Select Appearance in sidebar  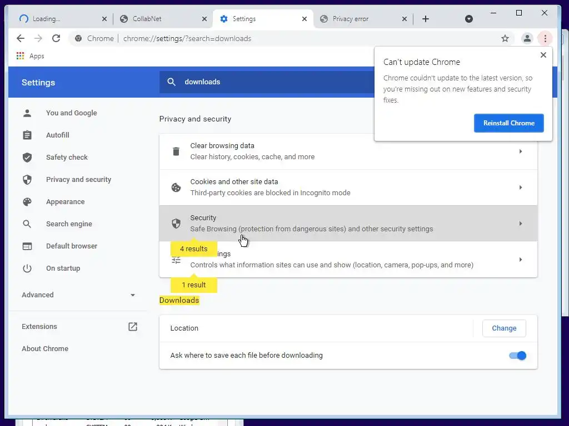66,202
